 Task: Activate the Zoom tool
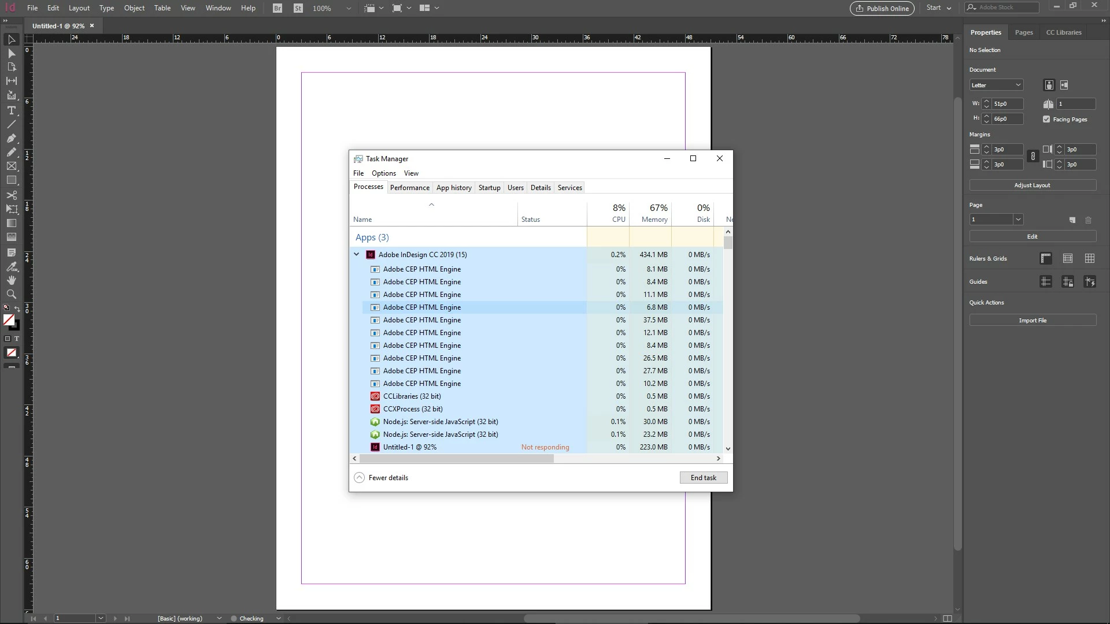click(11, 294)
